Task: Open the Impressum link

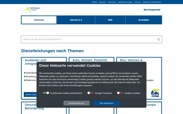Action: pyautogui.click(x=102, y=2)
